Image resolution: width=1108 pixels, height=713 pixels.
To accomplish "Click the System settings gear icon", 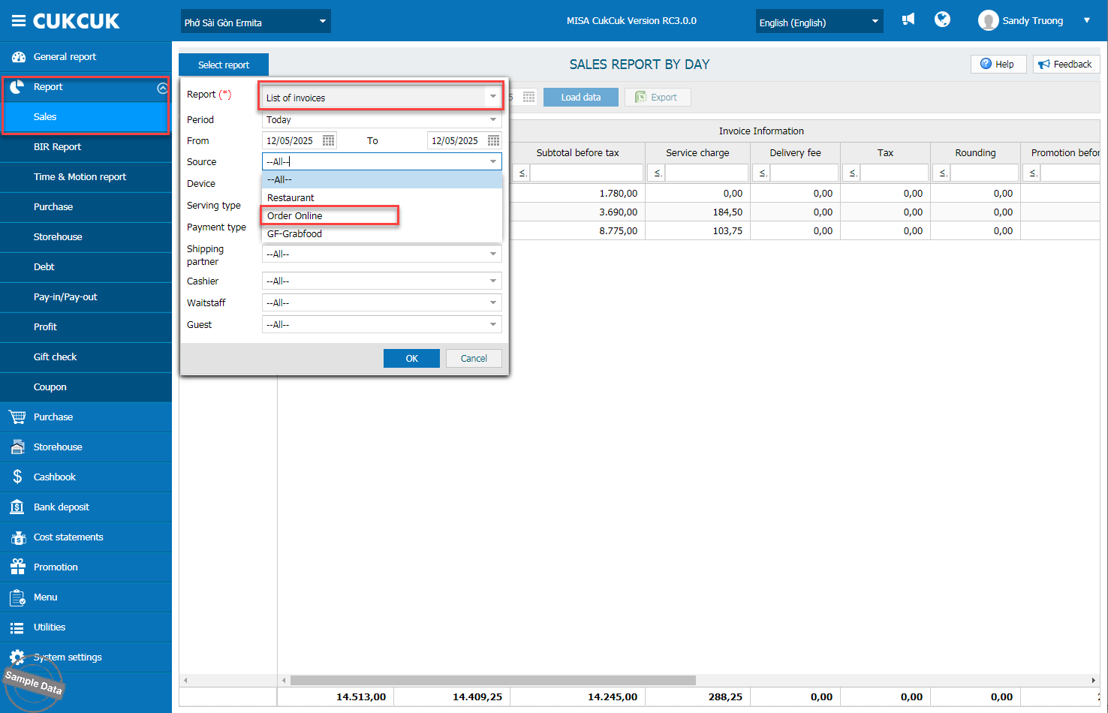I will click(x=17, y=657).
